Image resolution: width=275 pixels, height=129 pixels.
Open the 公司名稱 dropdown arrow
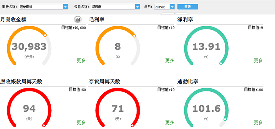(137, 7)
